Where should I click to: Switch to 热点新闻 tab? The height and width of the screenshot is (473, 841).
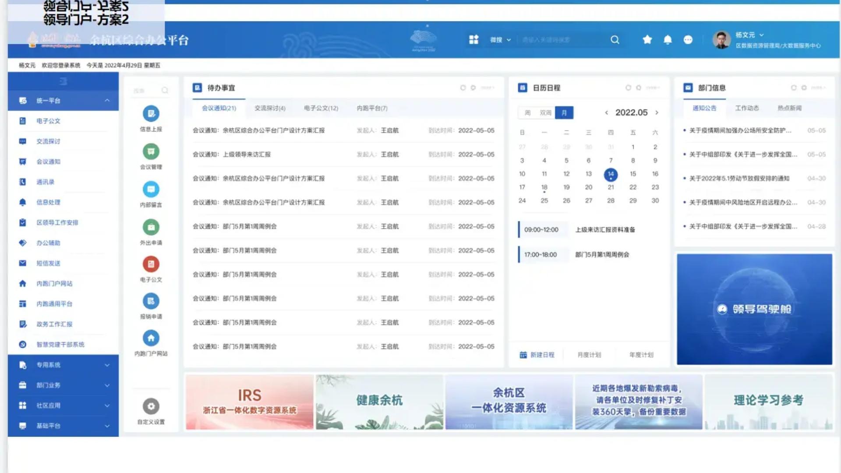pyautogui.click(x=789, y=108)
